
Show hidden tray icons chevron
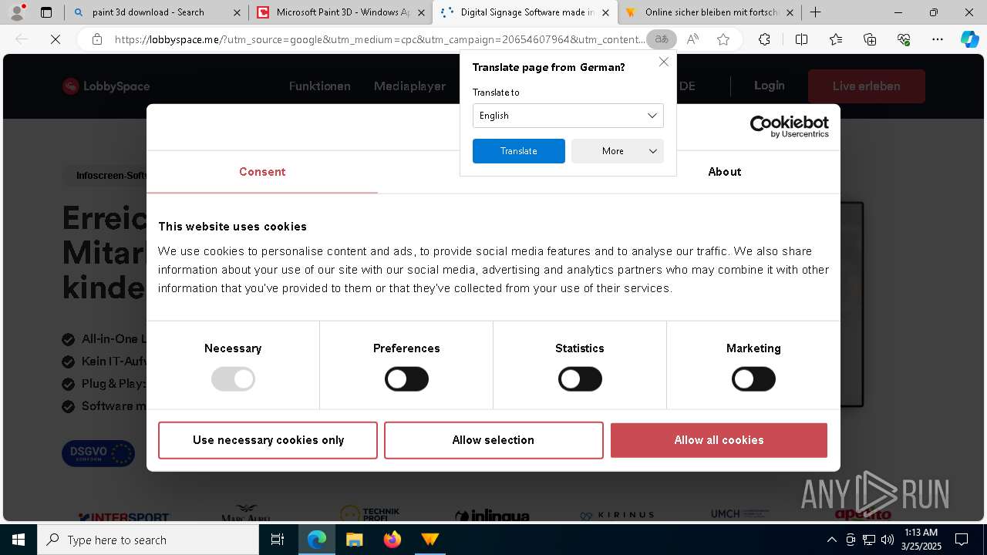(x=831, y=540)
